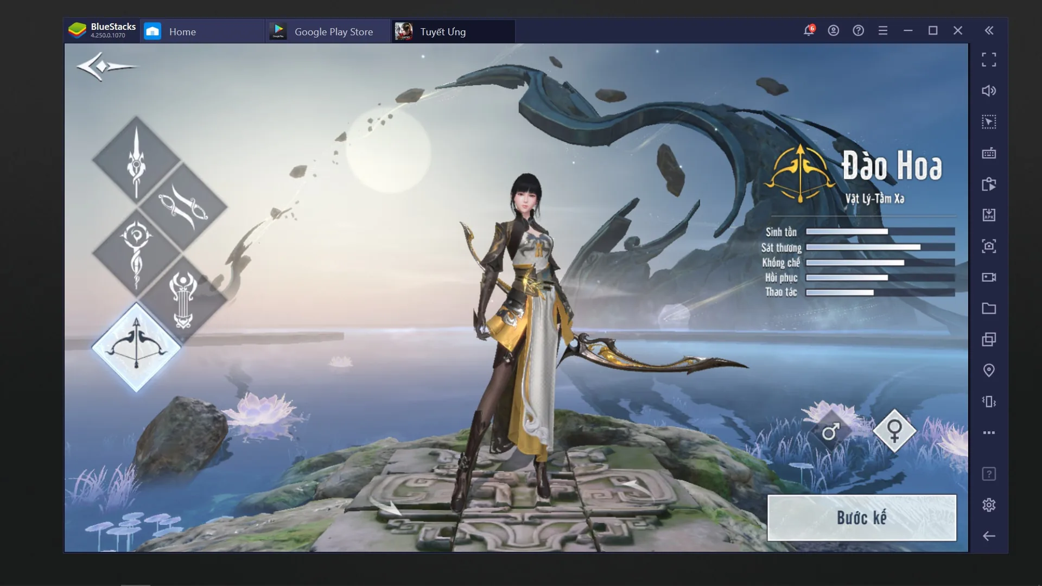Take a screenshot with sidebar icon

[x=989, y=246]
